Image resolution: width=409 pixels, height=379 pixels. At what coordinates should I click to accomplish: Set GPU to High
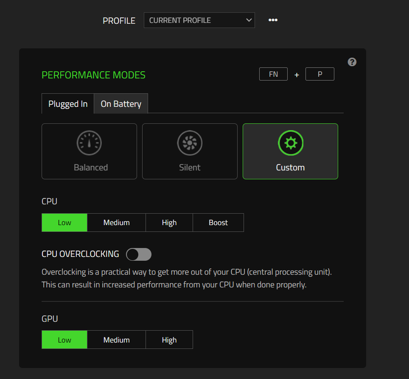[169, 340]
